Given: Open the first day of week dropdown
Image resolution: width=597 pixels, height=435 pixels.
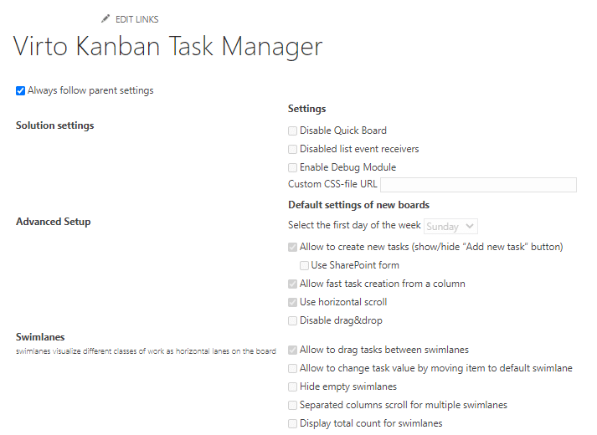Looking at the screenshot, I should [x=450, y=226].
